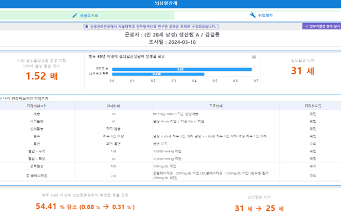The height and width of the screenshot is (213, 341).
Task: Open the chart hamburger menu icon
Action: point(254,57)
